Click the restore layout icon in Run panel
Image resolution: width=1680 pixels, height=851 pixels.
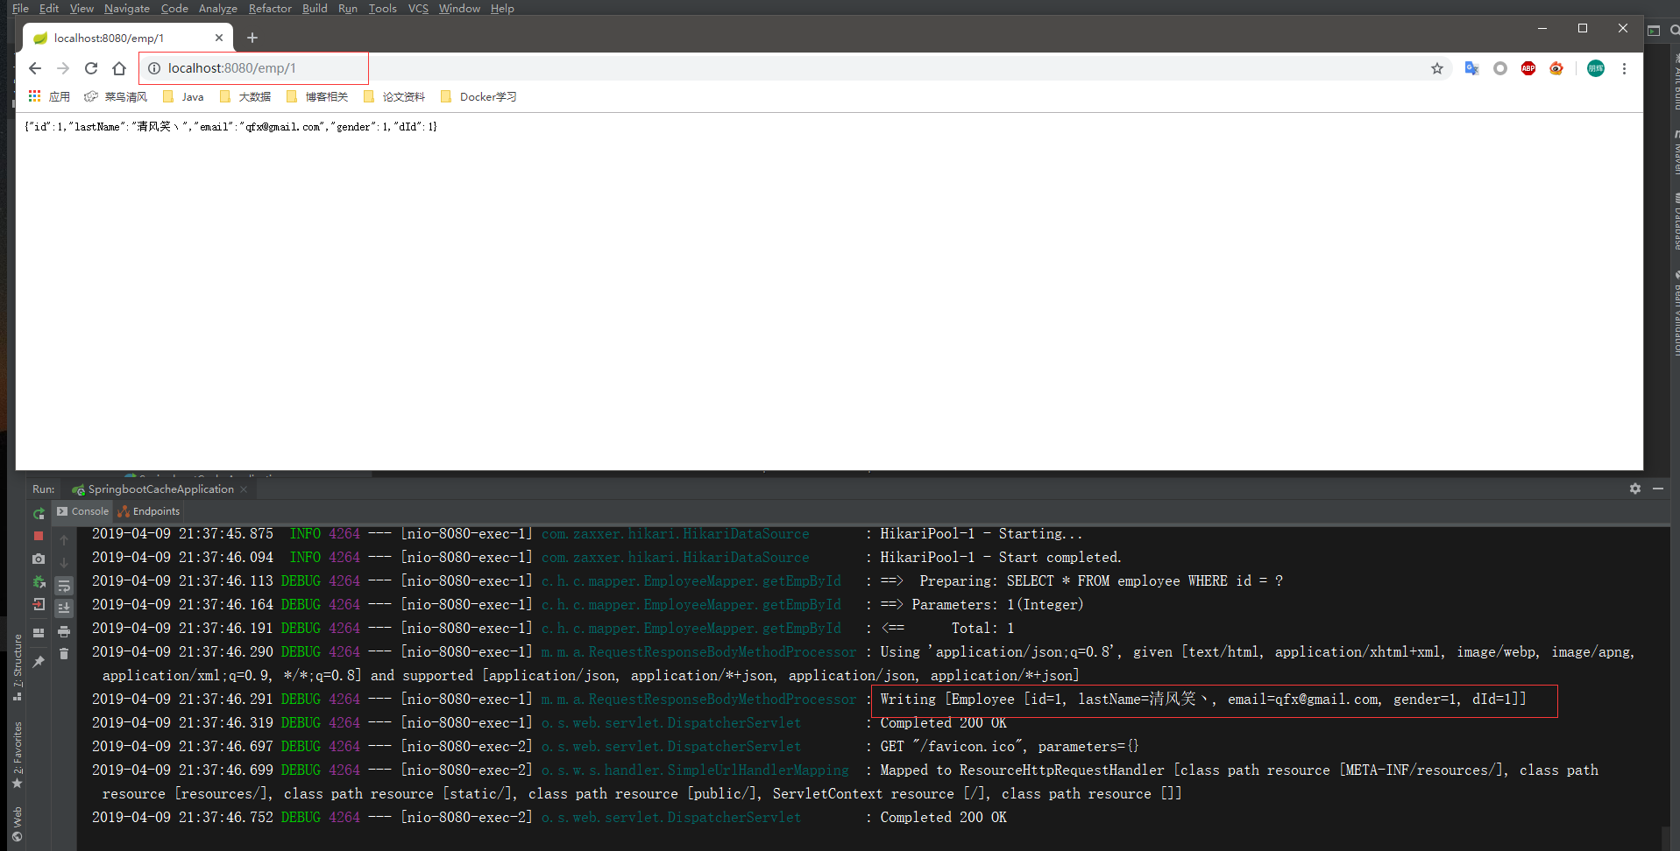[39, 632]
